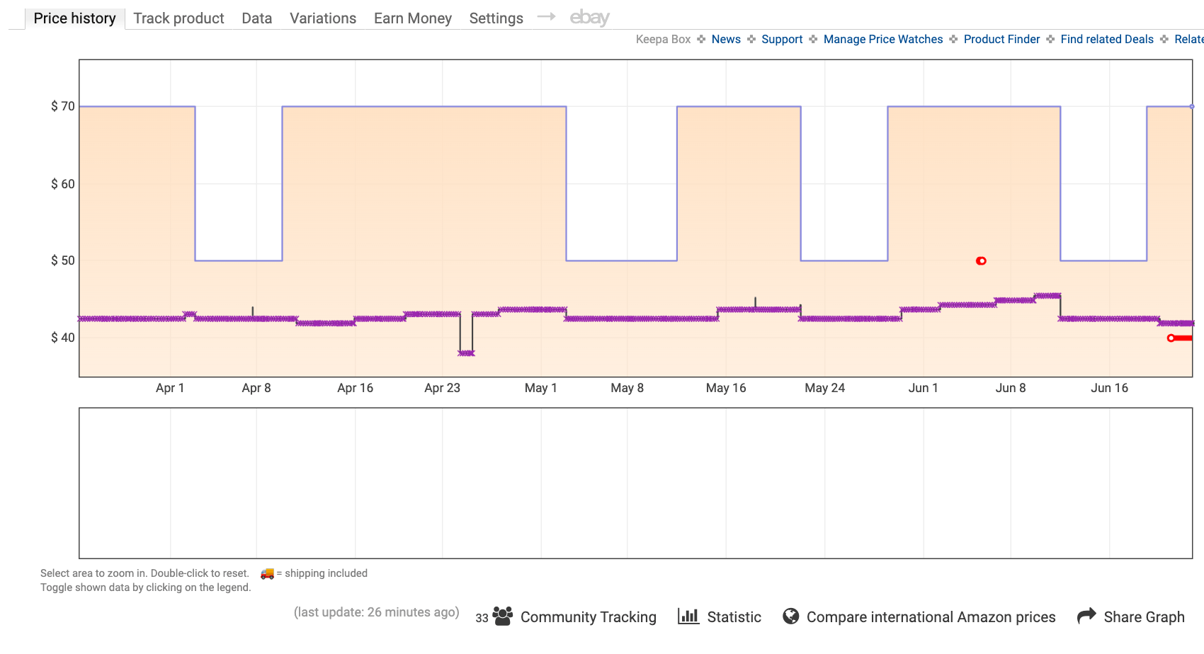Click the Statistic bar chart icon
Viewport: 1204px width, 654px height.
pos(688,616)
